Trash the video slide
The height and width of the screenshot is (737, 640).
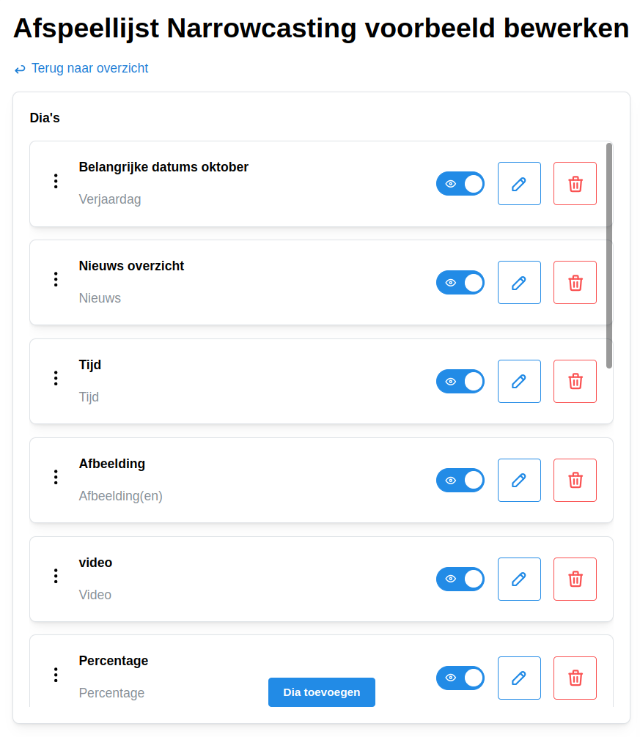(575, 579)
